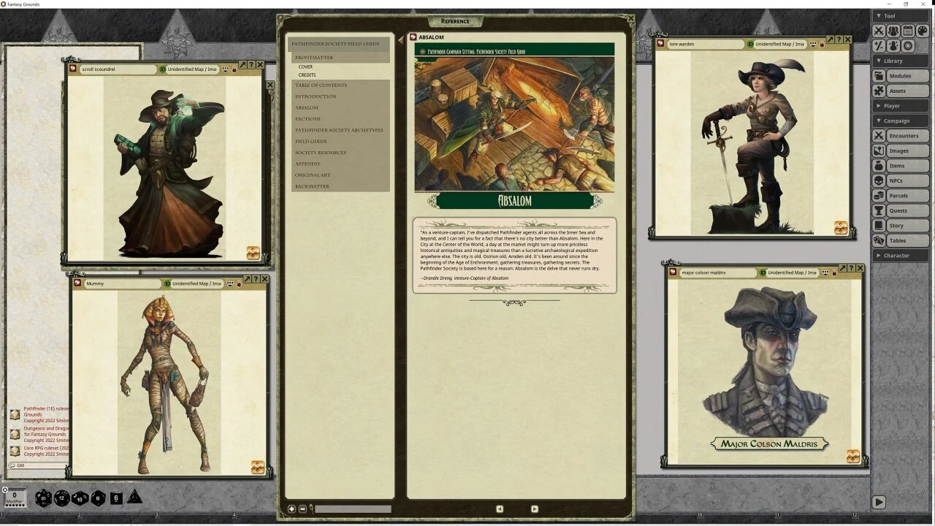Roll the d6 die
This screenshot has width=935, height=526.
(x=116, y=498)
